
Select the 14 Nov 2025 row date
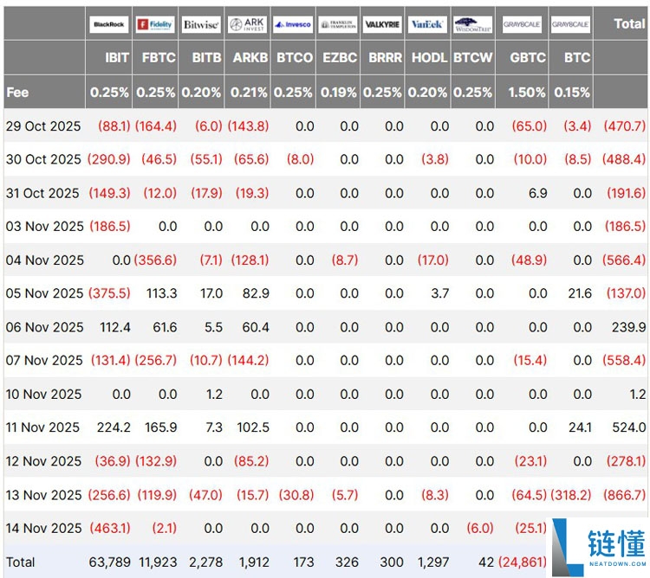pos(43,528)
